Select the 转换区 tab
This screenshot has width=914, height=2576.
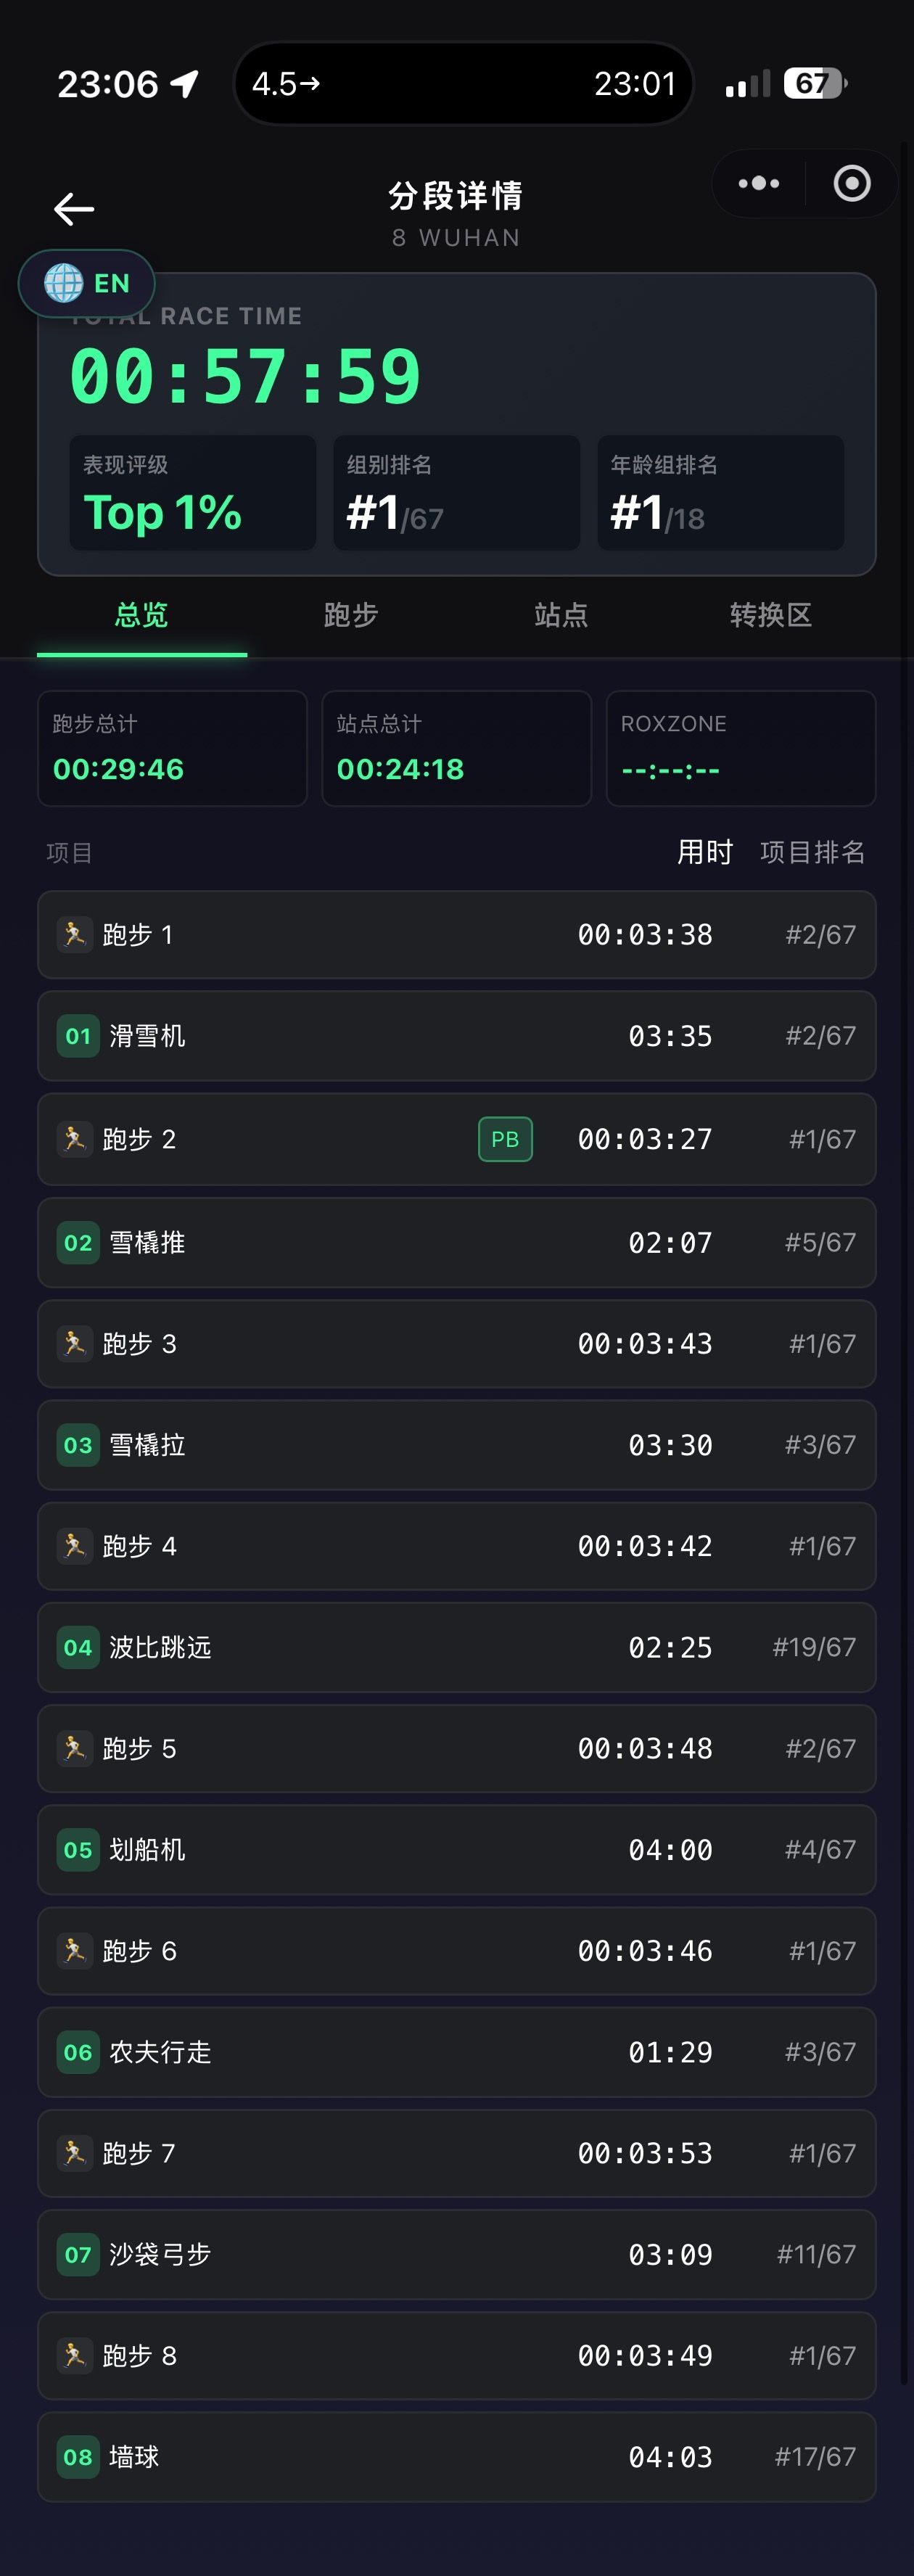pos(770,615)
